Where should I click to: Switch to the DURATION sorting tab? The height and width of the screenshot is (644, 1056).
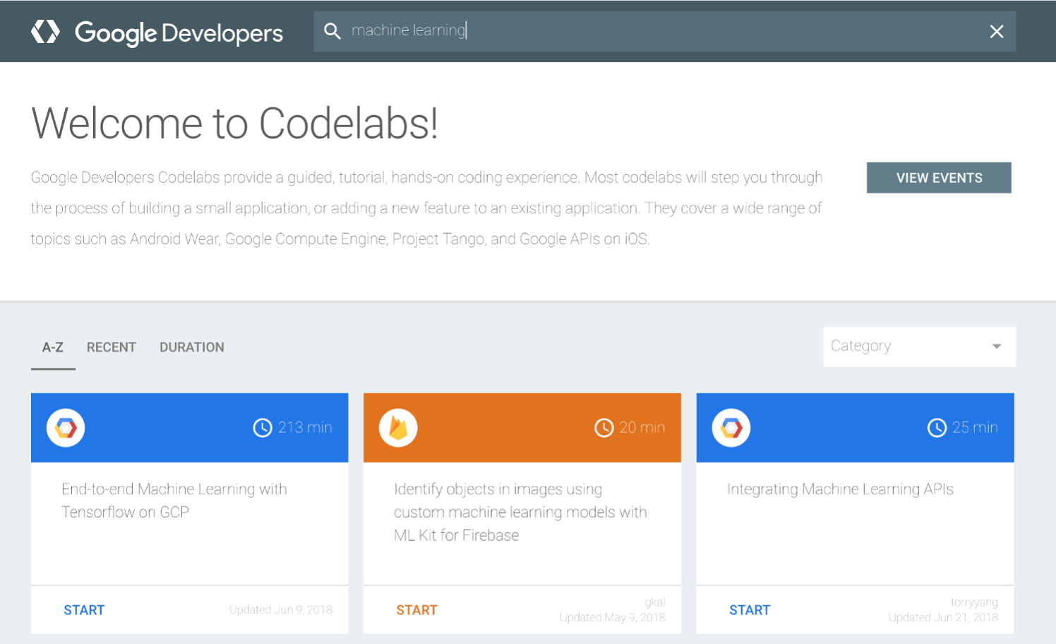191,347
